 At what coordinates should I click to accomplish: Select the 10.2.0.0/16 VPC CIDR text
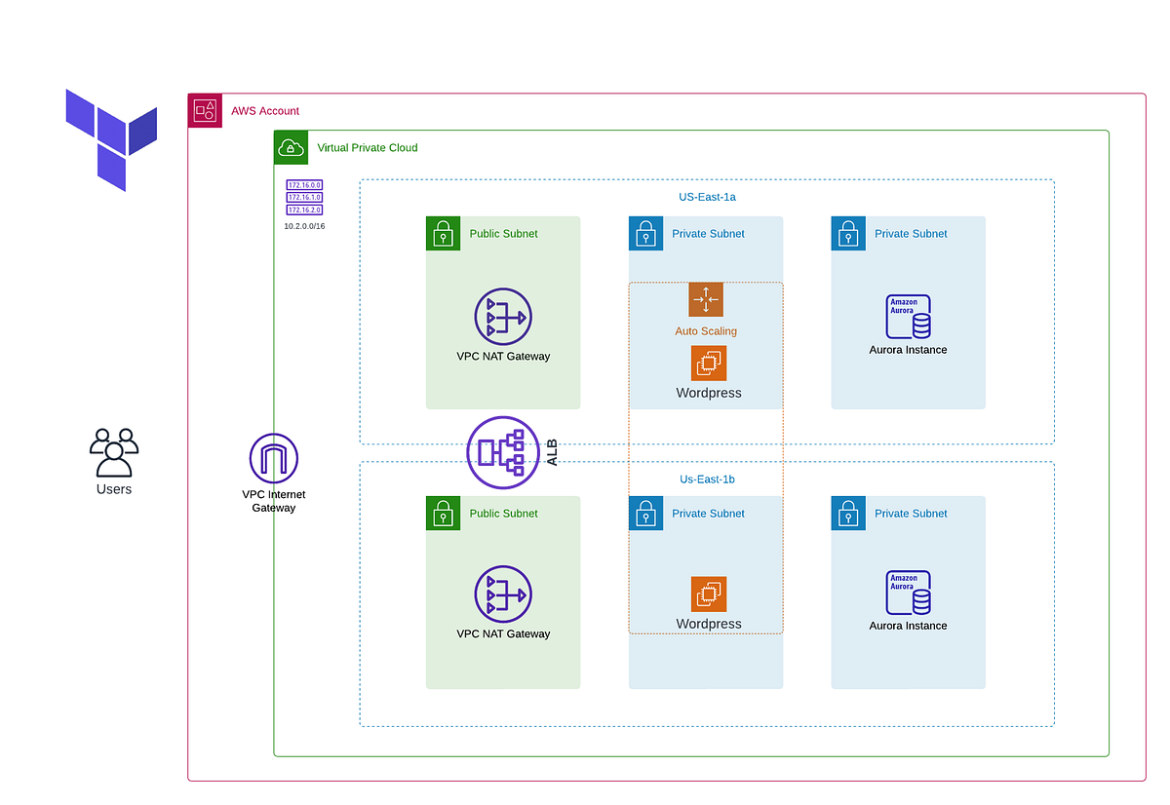pos(303,225)
